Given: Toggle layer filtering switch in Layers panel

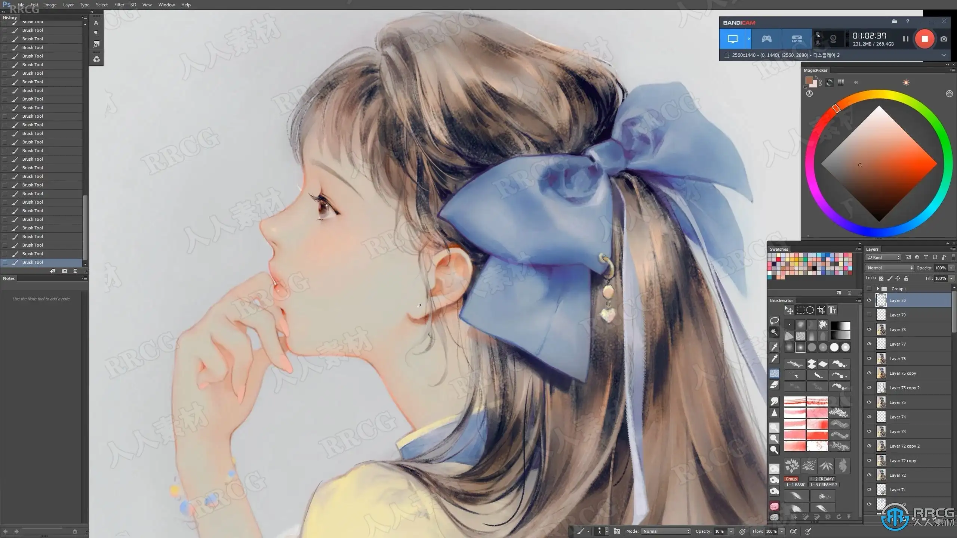Looking at the screenshot, I should (953, 257).
